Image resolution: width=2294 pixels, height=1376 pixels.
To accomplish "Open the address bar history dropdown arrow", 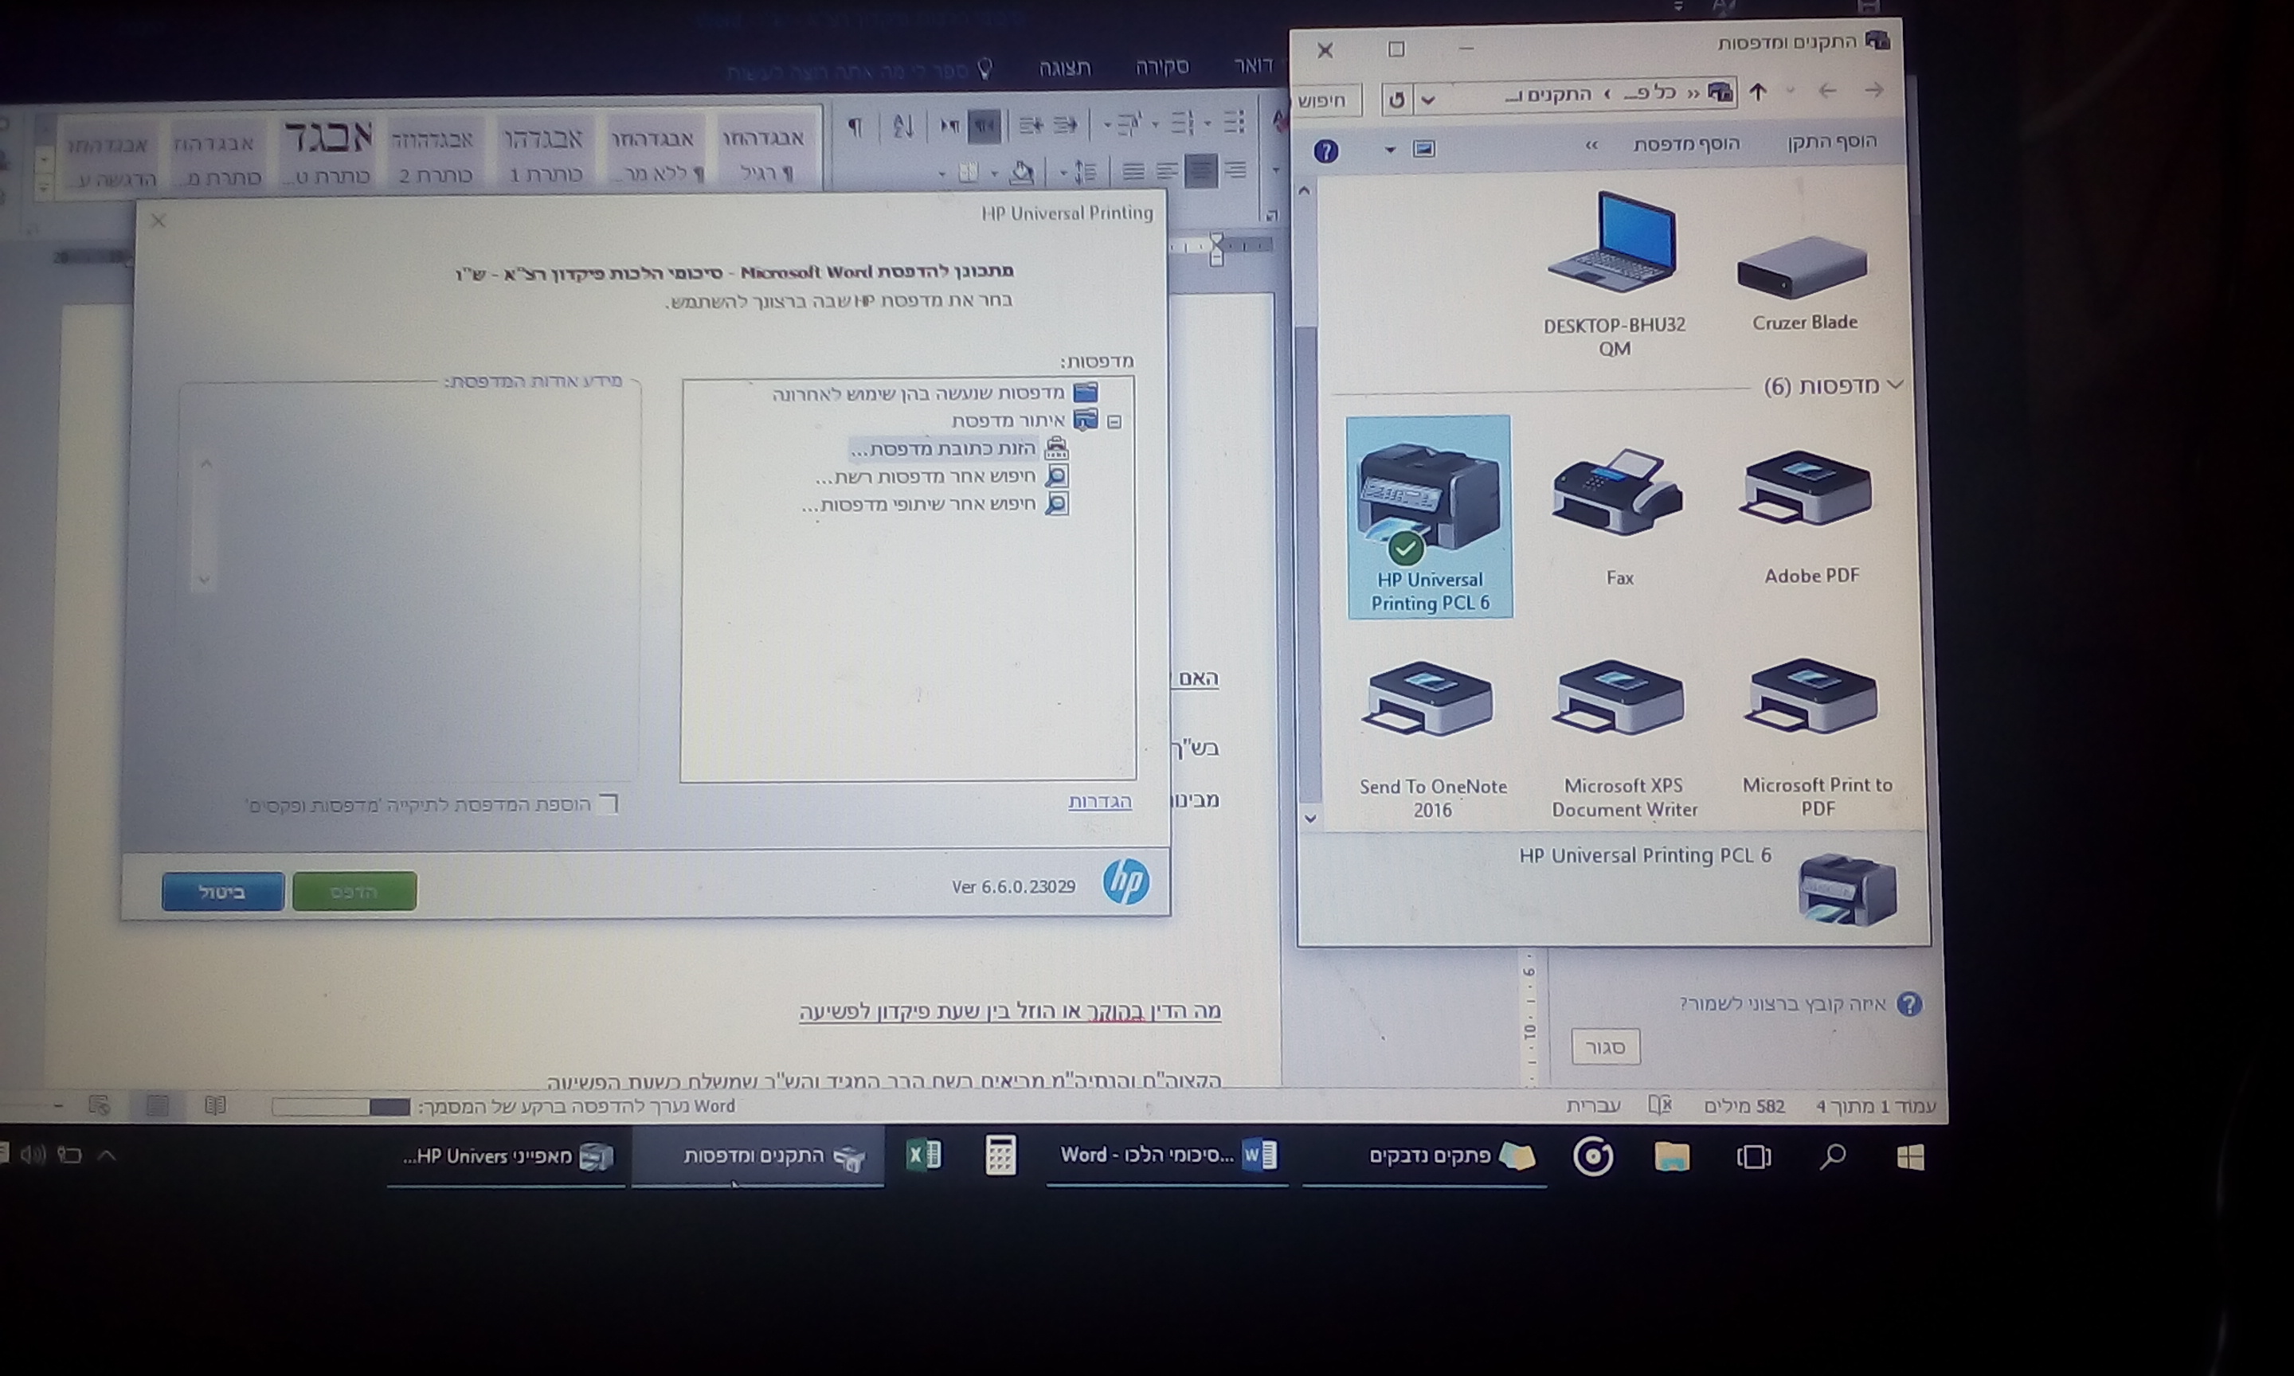I will (1429, 100).
